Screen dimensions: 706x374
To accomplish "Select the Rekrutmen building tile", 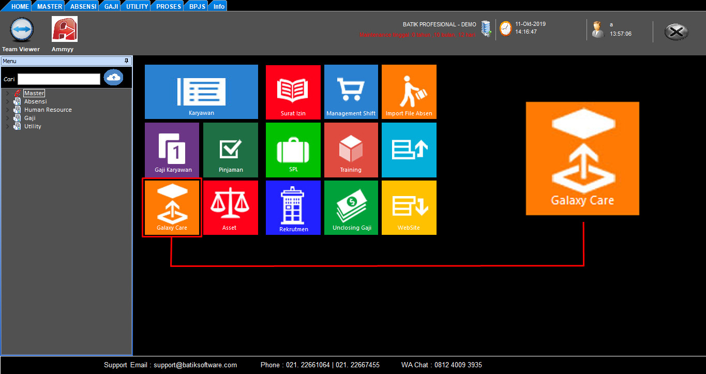I will click(293, 207).
